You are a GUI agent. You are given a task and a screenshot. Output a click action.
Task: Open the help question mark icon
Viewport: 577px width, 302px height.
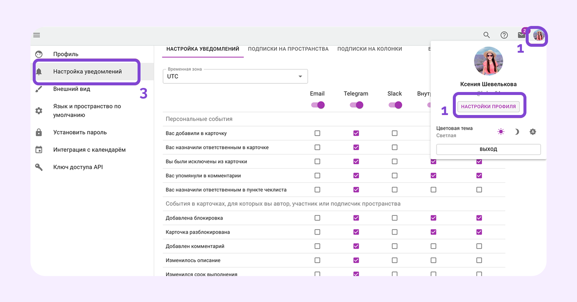tap(504, 35)
